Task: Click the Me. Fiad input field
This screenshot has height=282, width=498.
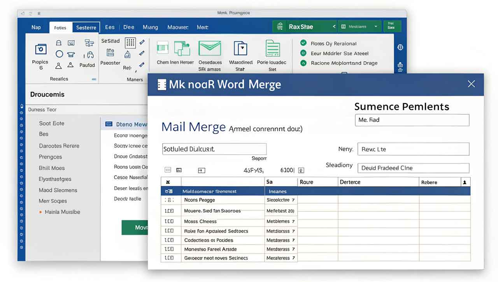Action: [412, 120]
